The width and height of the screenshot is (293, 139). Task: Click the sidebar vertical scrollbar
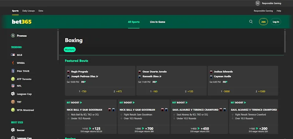pyautogui.click(x=58, y=45)
